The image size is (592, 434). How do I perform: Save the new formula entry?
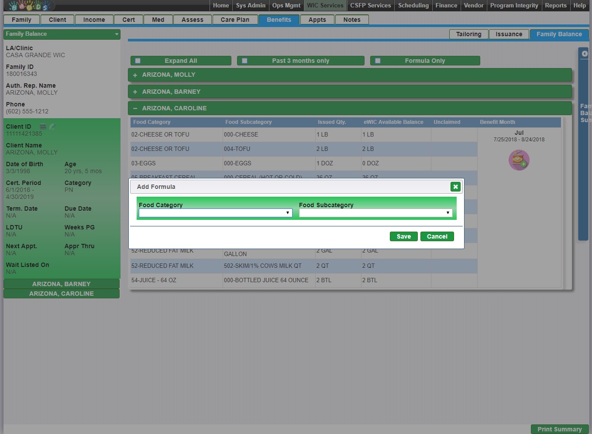pos(403,236)
